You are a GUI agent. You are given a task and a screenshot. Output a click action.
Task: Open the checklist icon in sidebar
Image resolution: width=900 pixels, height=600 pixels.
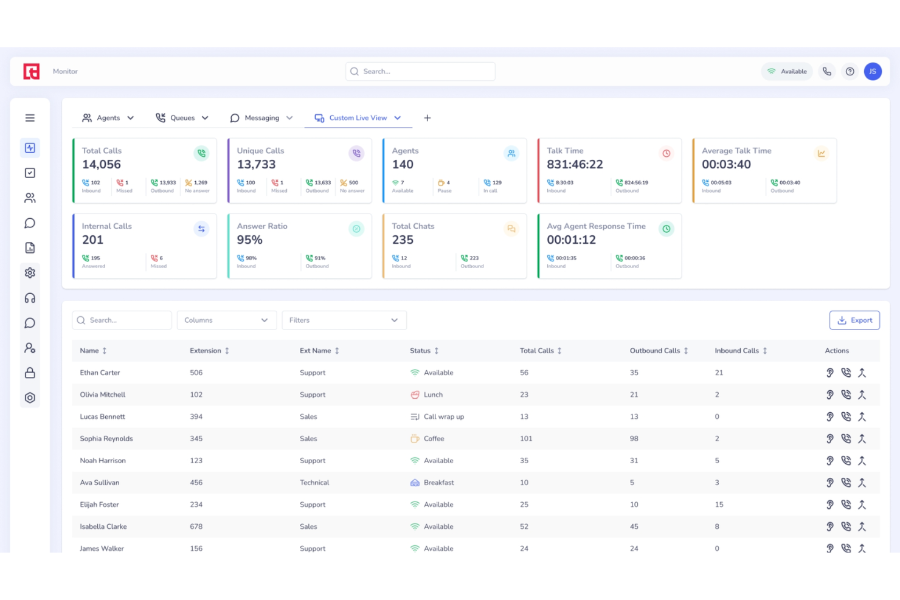[30, 173]
